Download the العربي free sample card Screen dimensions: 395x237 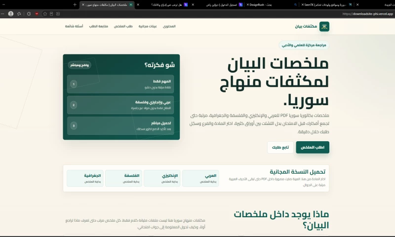point(200,178)
